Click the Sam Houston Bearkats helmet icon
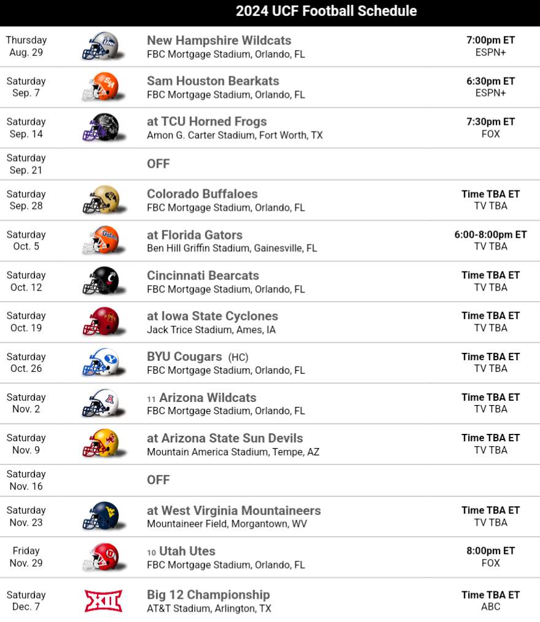Image resolution: width=540 pixels, height=622 pixels. pyautogui.click(x=101, y=87)
